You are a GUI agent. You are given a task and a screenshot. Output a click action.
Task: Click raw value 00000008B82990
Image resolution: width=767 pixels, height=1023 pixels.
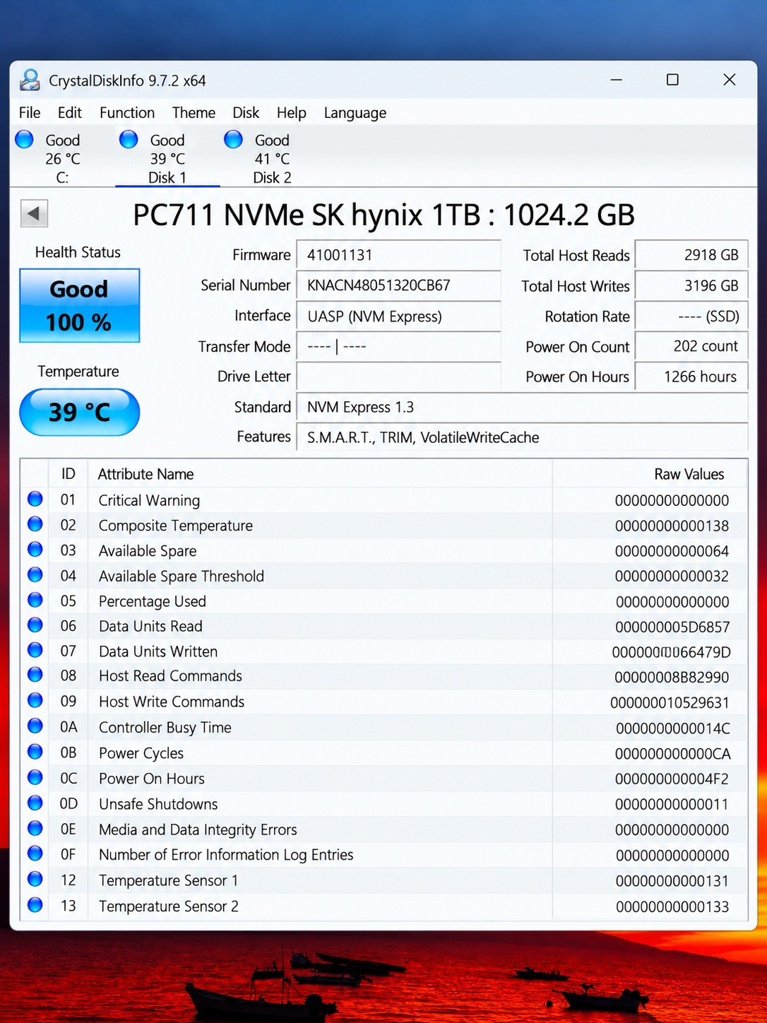click(x=672, y=677)
